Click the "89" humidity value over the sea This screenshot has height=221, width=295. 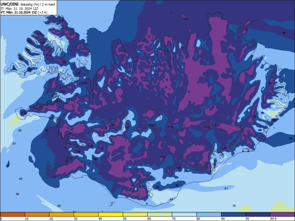coord(21,179)
